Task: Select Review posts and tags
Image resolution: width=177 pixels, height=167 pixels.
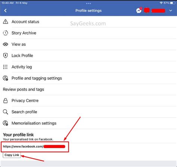Action: [x=88, y=89]
